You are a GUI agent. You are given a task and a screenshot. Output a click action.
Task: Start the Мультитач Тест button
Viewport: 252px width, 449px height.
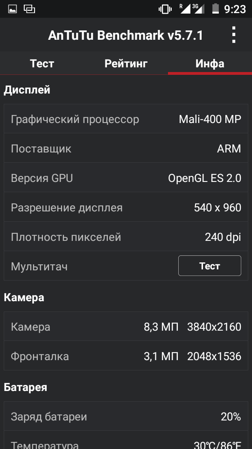(x=210, y=266)
